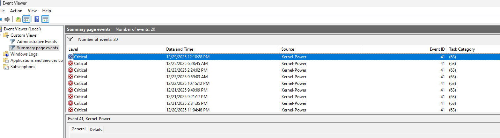
Task: Click the date 12/21/2025 9:21:17 PM
Action: (x=187, y=96)
